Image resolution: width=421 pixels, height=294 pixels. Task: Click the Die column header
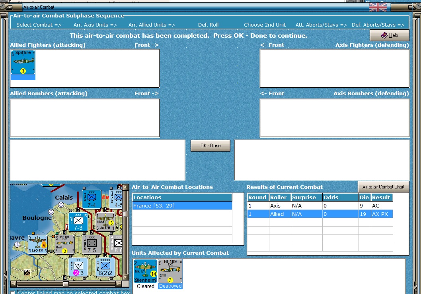coord(365,197)
